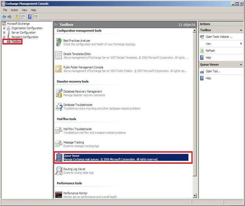Click the Best Practices Analyzer icon
The height and width of the screenshot is (206, 245).
[x=59, y=42]
